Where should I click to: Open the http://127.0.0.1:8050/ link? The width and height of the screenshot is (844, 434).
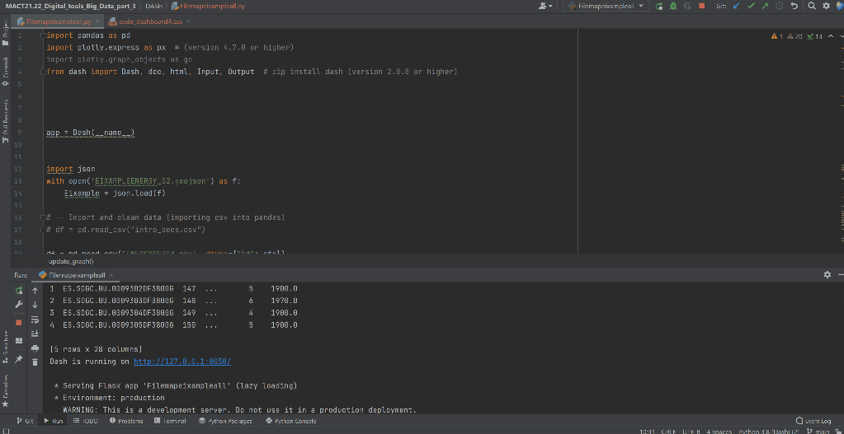point(182,362)
